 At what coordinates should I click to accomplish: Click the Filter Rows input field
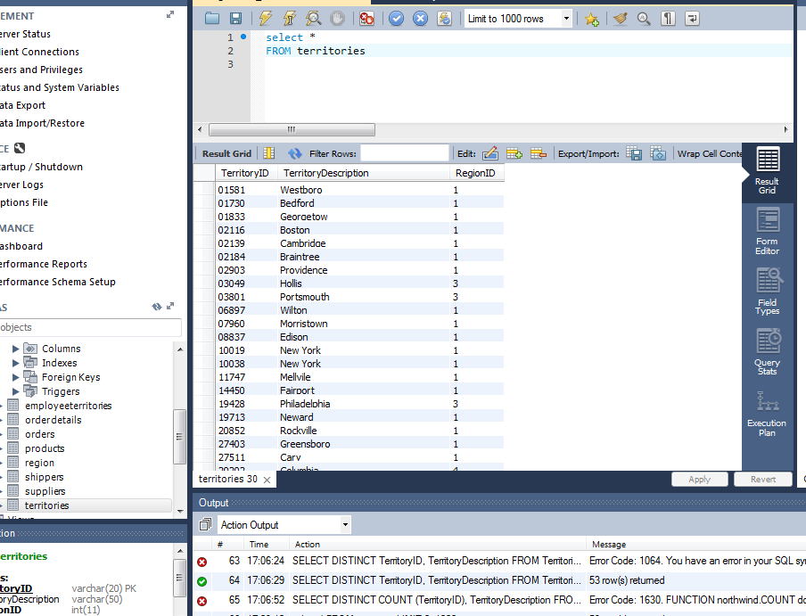[405, 153]
